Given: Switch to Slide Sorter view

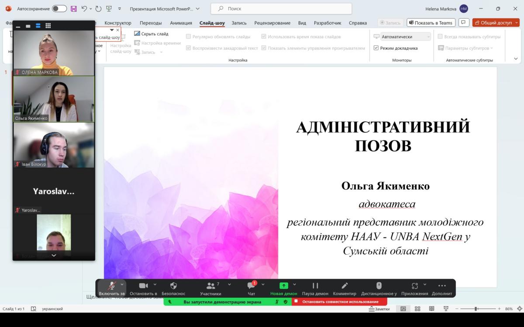Looking at the screenshot, I should coord(417,309).
